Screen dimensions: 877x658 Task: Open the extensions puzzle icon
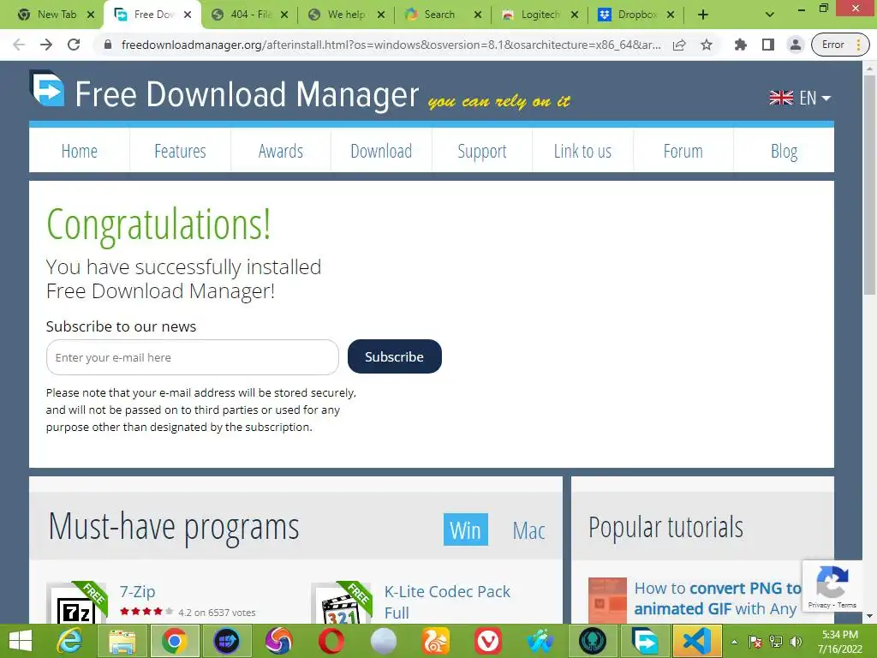pyautogui.click(x=741, y=45)
